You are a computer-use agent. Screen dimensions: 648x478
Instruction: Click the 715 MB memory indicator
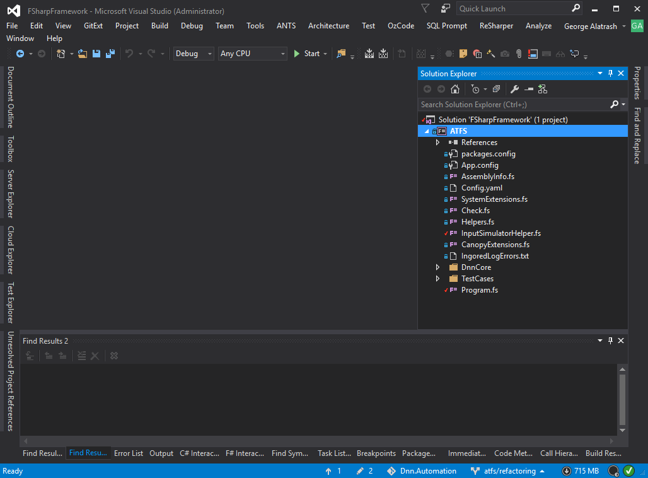tap(580, 471)
